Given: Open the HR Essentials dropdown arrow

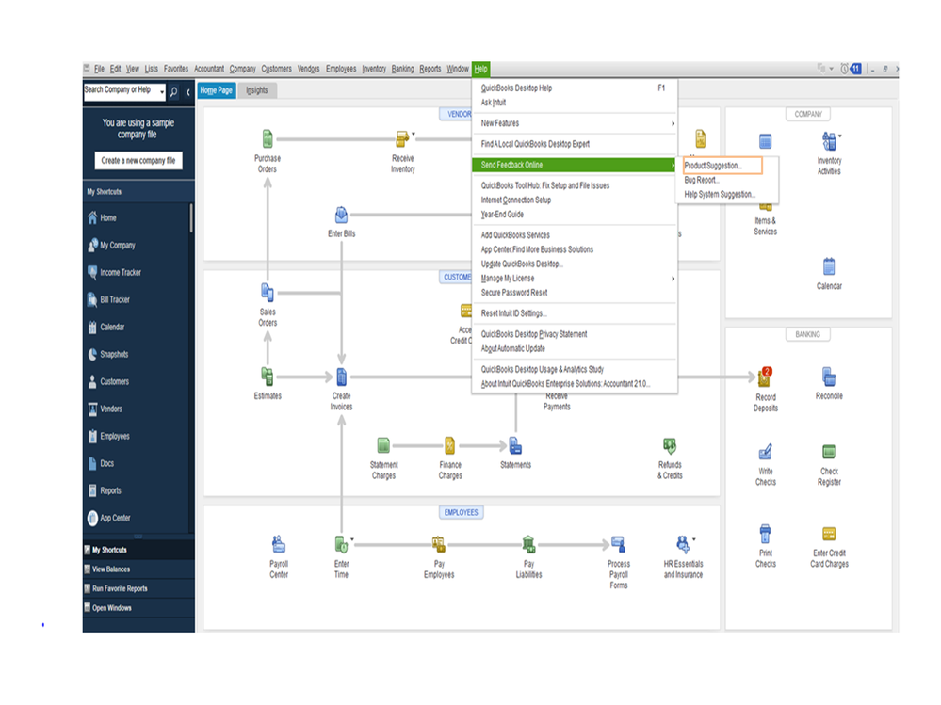Looking at the screenshot, I should 694,539.
